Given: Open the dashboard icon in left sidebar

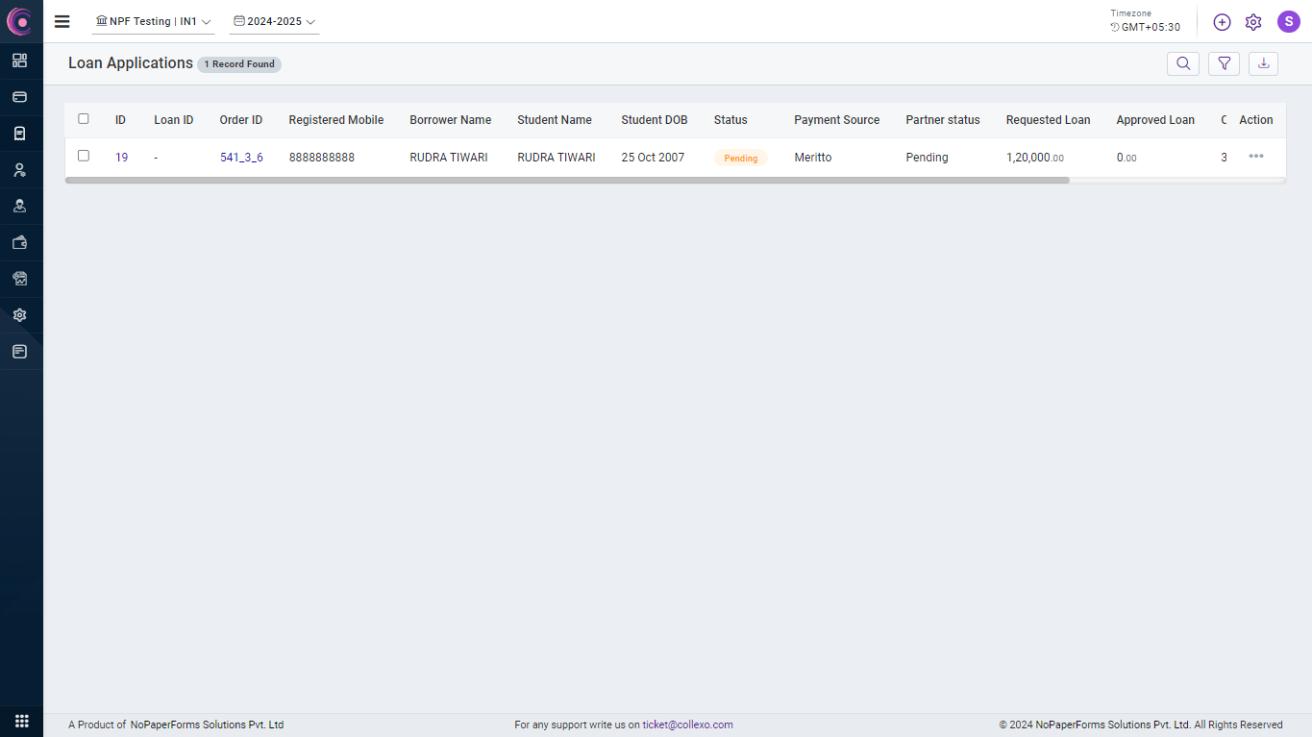Looking at the screenshot, I should tap(20, 61).
